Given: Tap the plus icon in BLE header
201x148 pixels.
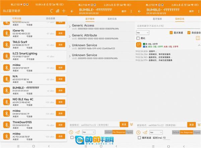Looking at the screenshot, I should tap(64, 11).
